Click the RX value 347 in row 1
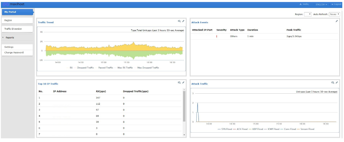The height and width of the screenshot is (142, 344). click(x=98, y=98)
